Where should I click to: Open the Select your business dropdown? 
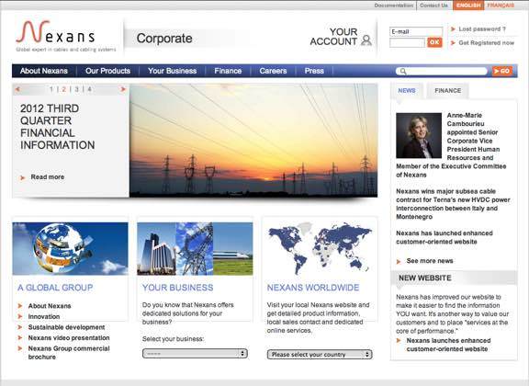195,354
